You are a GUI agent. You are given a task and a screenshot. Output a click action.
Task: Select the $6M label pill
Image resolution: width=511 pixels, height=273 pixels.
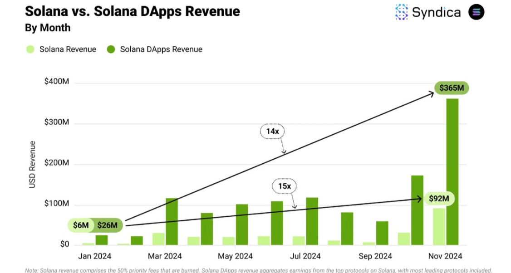click(80, 224)
